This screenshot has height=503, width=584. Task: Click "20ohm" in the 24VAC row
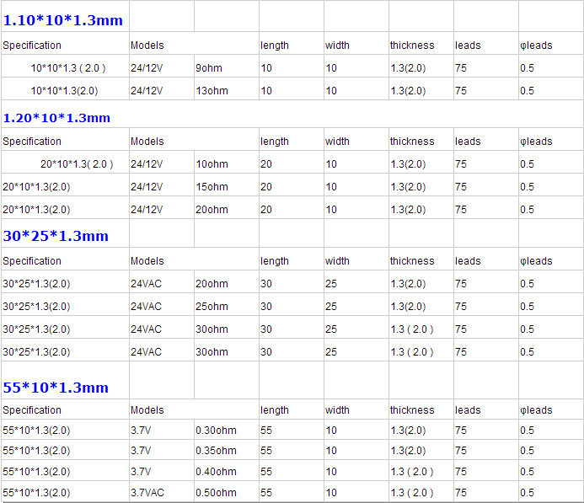pyautogui.click(x=212, y=284)
